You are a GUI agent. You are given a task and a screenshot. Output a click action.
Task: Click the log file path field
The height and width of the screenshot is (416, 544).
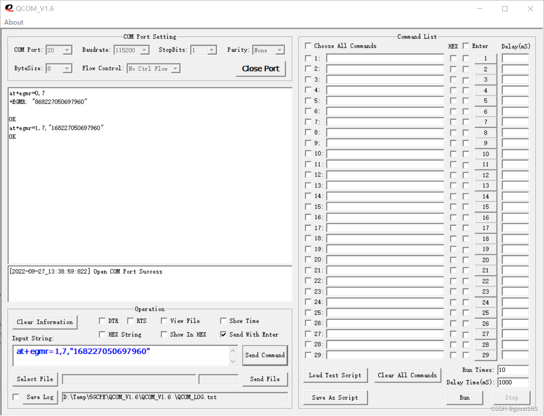coord(175,397)
